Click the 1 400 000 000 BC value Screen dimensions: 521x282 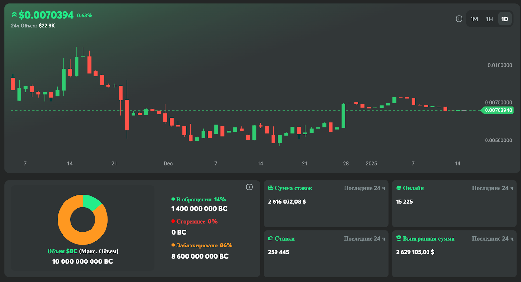click(200, 209)
